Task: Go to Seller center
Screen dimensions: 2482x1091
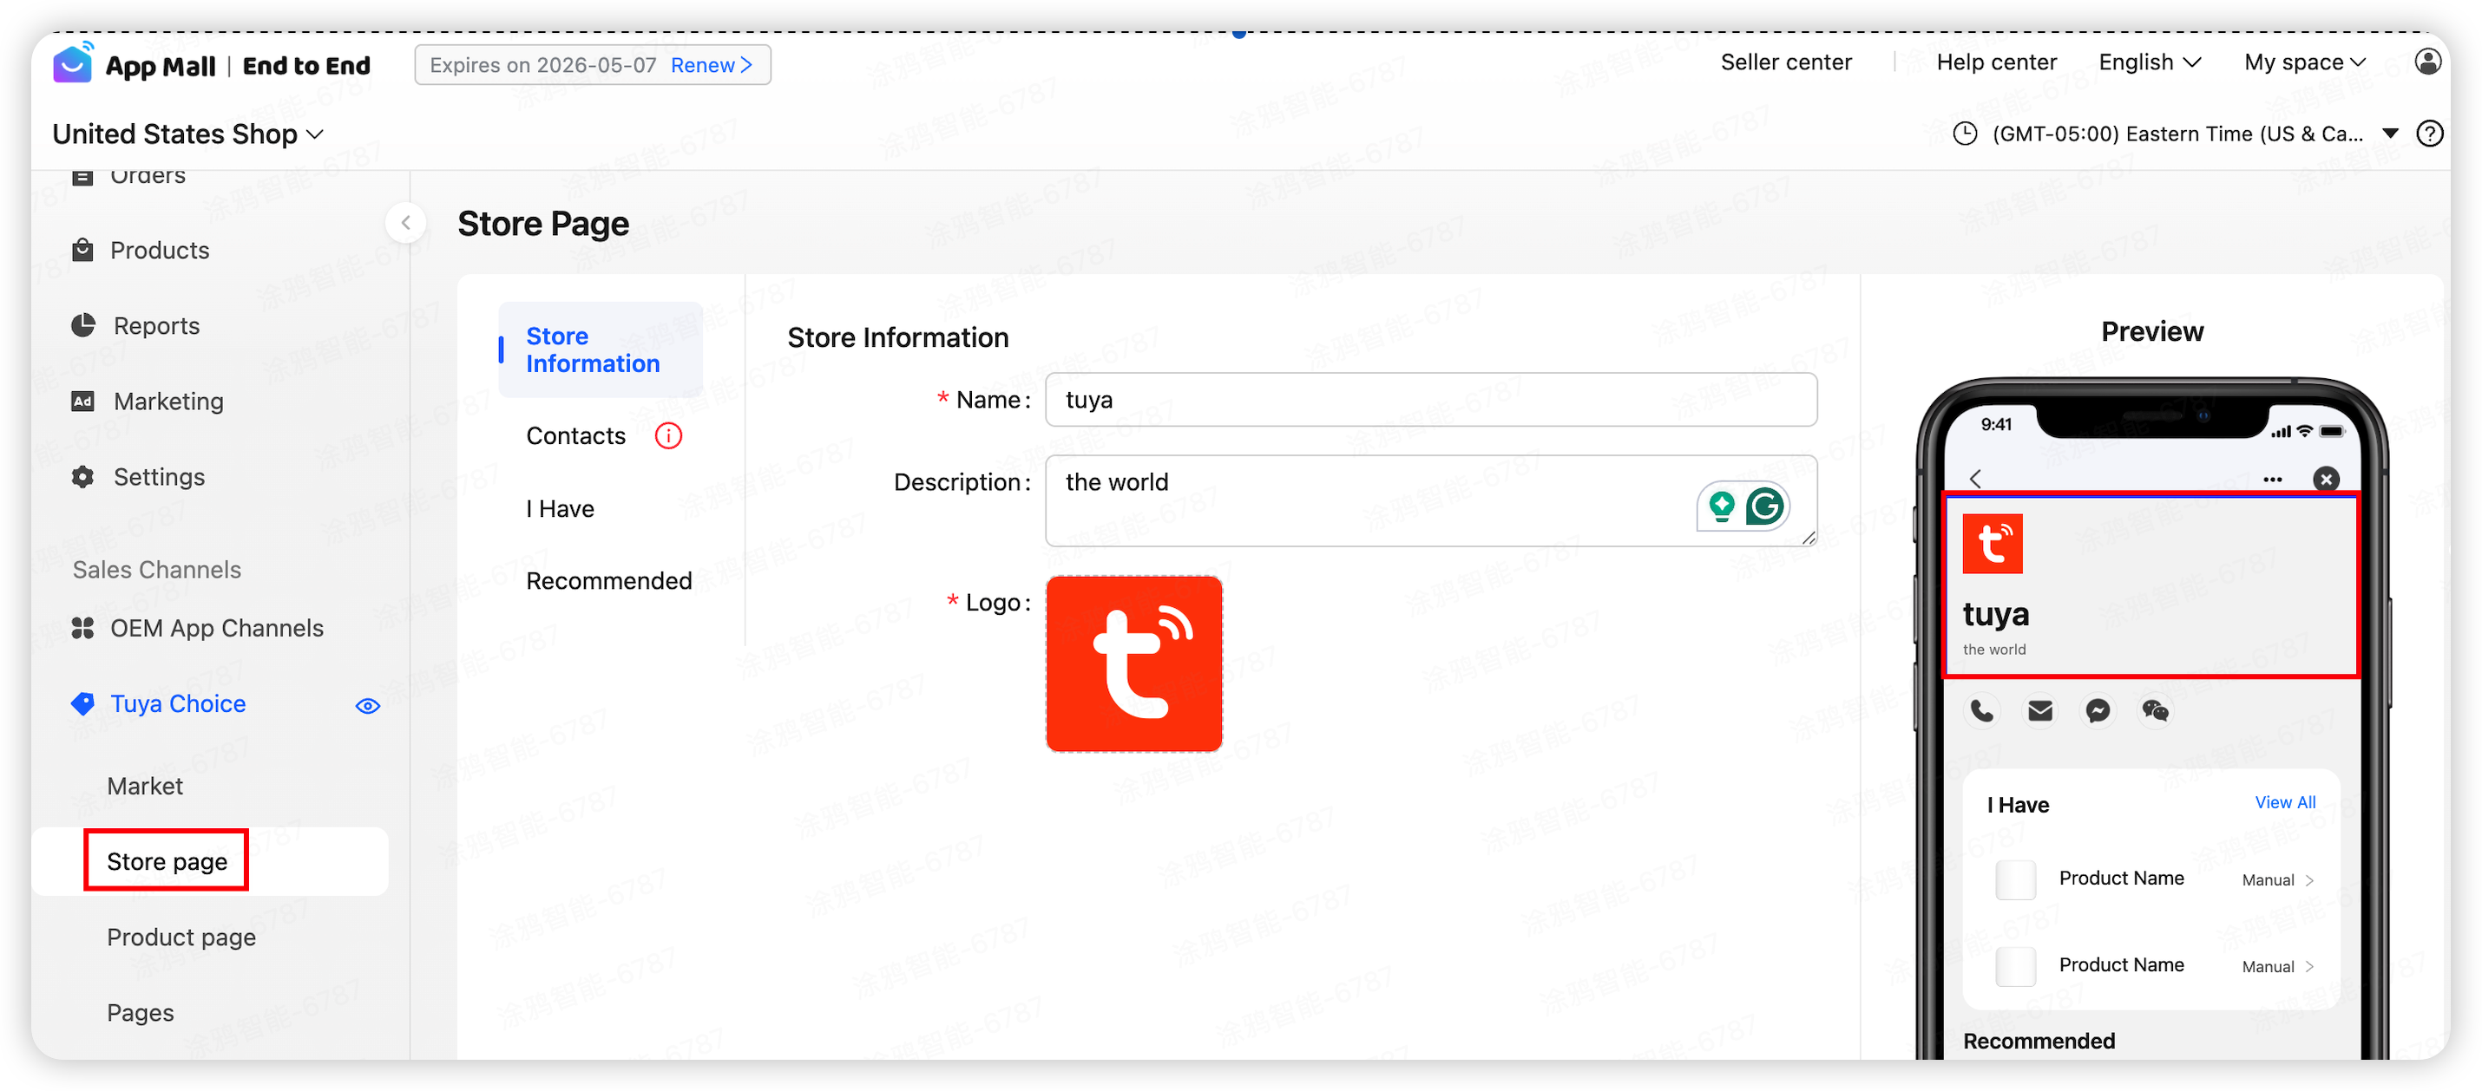Action: tap(1786, 62)
